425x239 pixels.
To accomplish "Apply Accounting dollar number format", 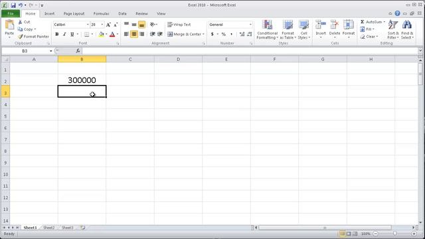I will pyautogui.click(x=212, y=34).
